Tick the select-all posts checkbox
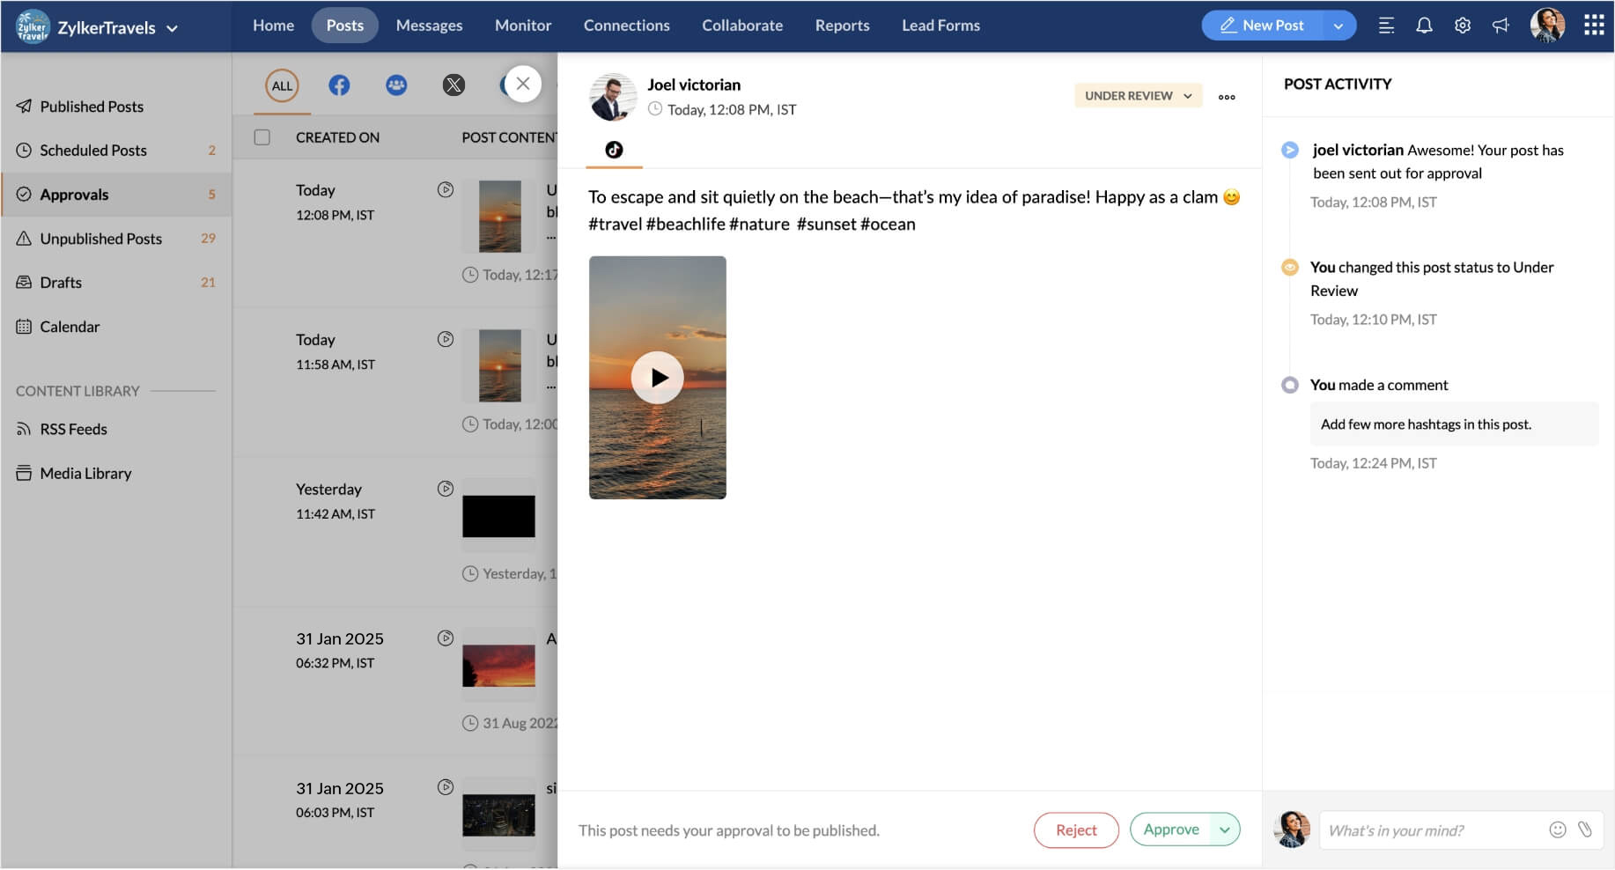This screenshot has width=1615, height=870. click(x=262, y=137)
